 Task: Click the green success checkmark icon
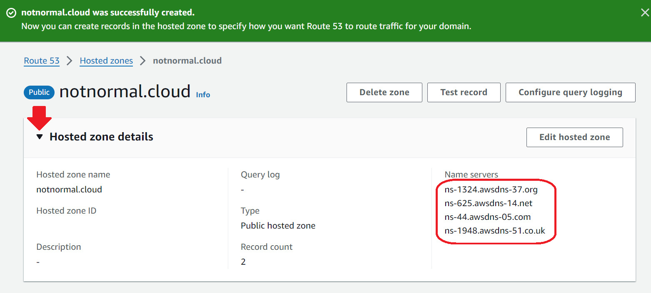[x=11, y=12]
